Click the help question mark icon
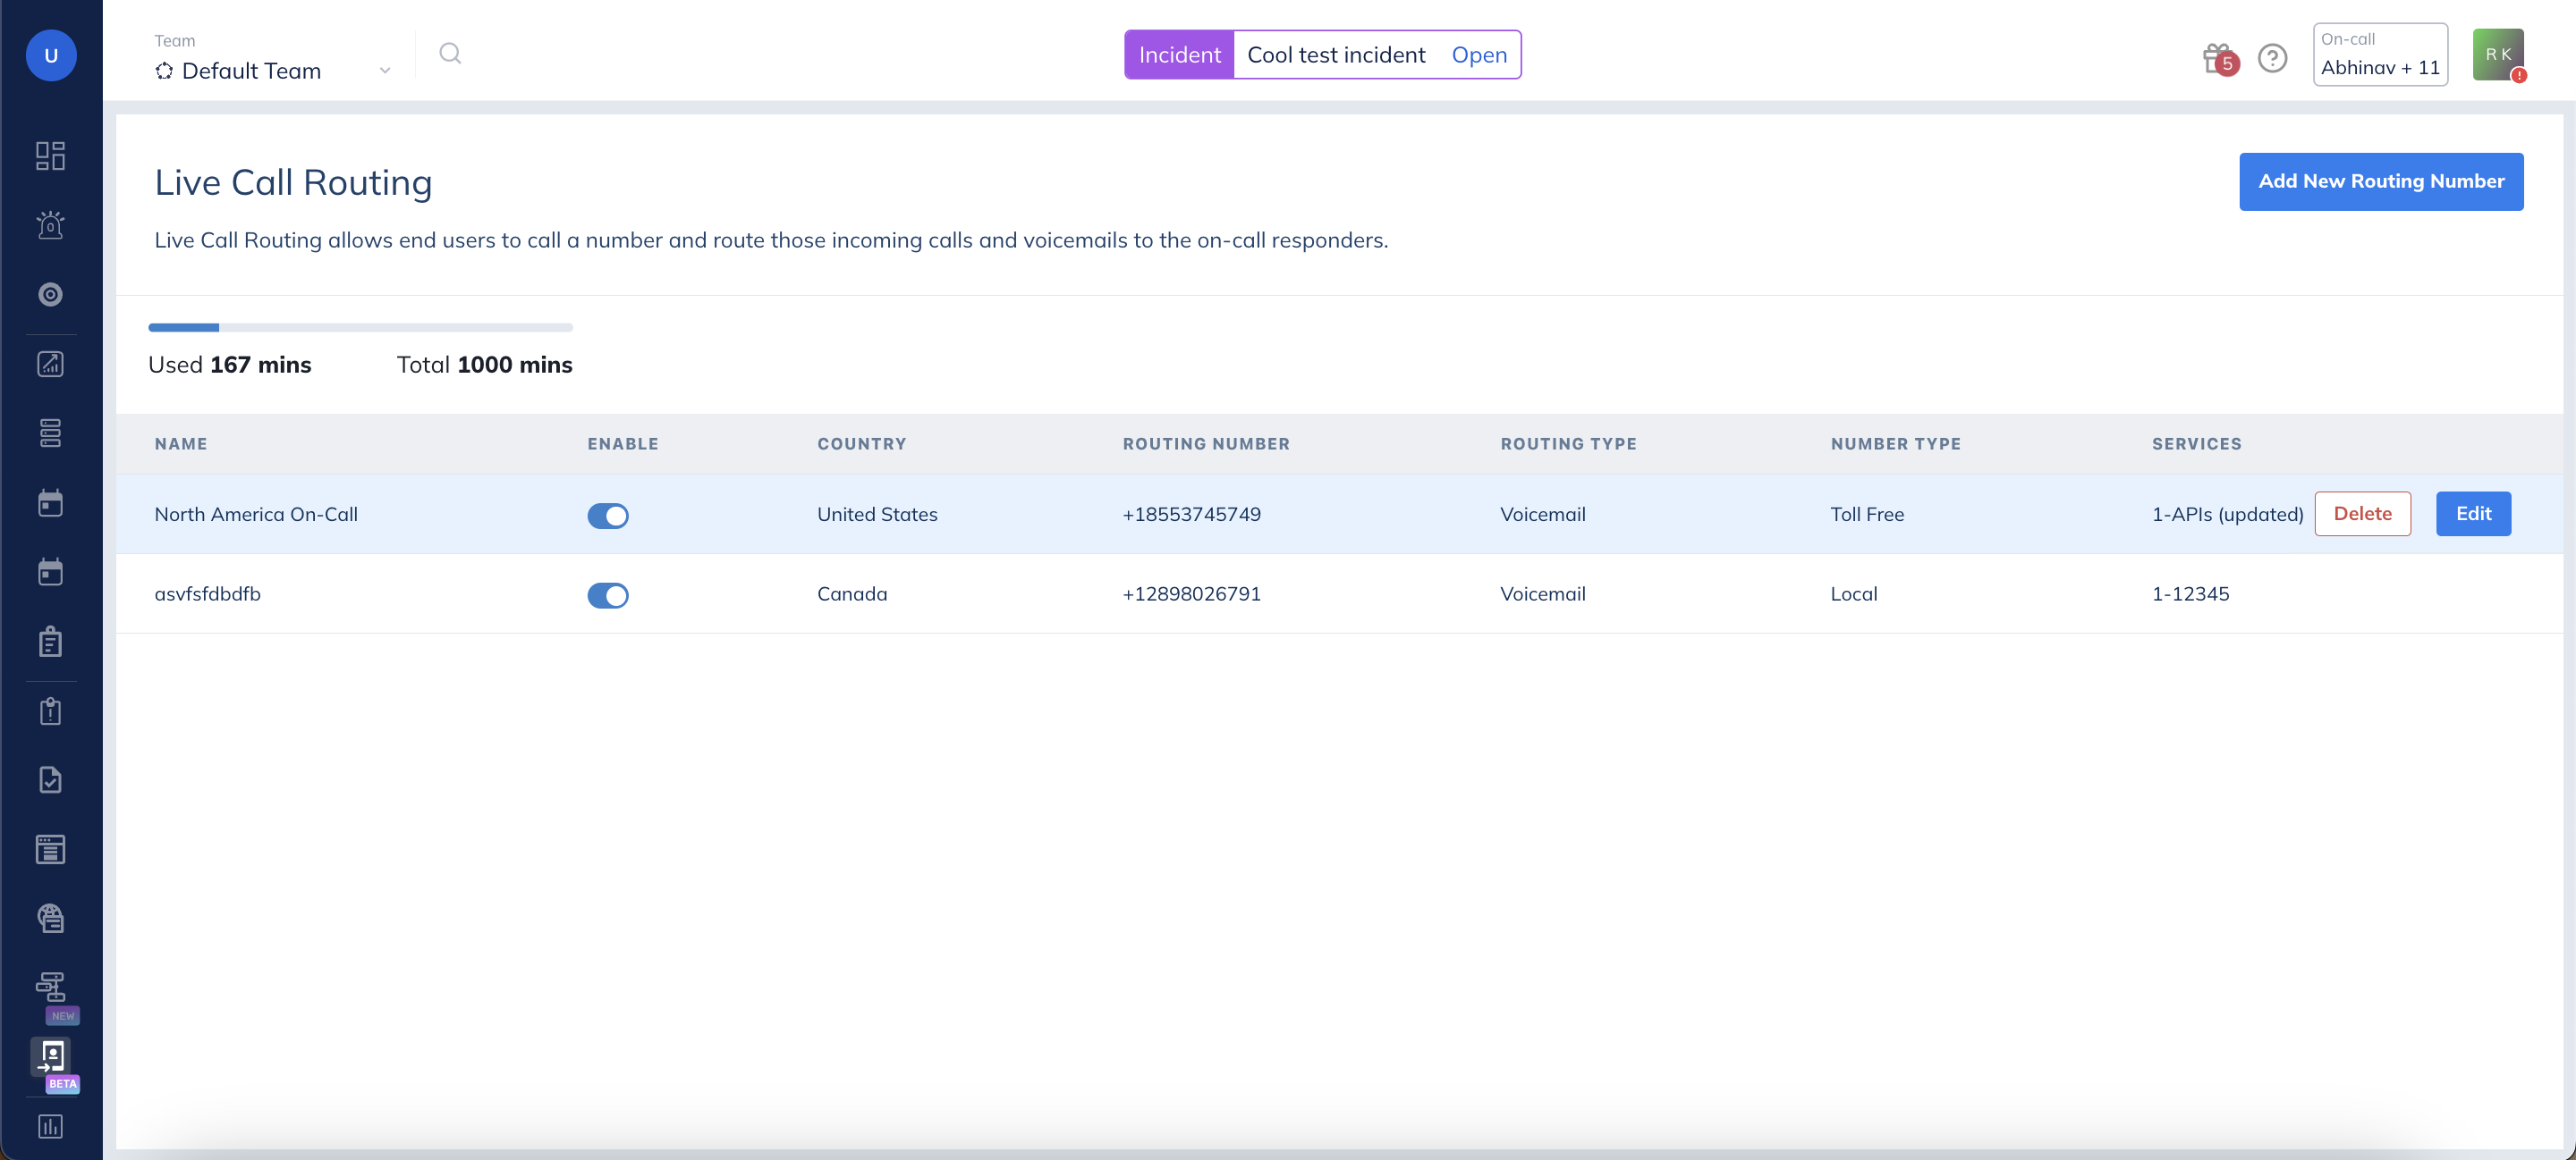 click(2272, 58)
